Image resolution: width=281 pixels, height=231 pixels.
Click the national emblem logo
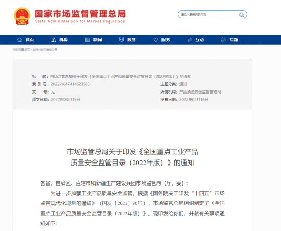pos(22,16)
